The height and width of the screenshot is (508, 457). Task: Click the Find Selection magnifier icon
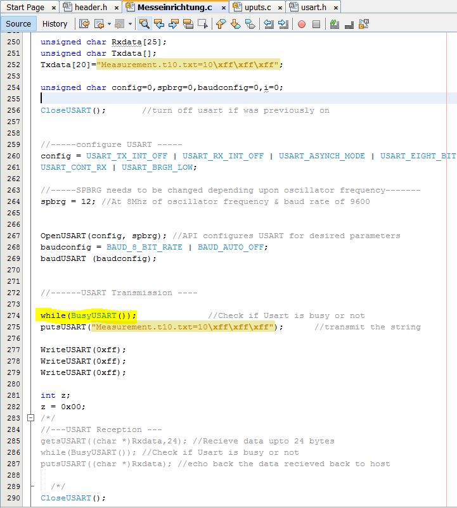145,24
